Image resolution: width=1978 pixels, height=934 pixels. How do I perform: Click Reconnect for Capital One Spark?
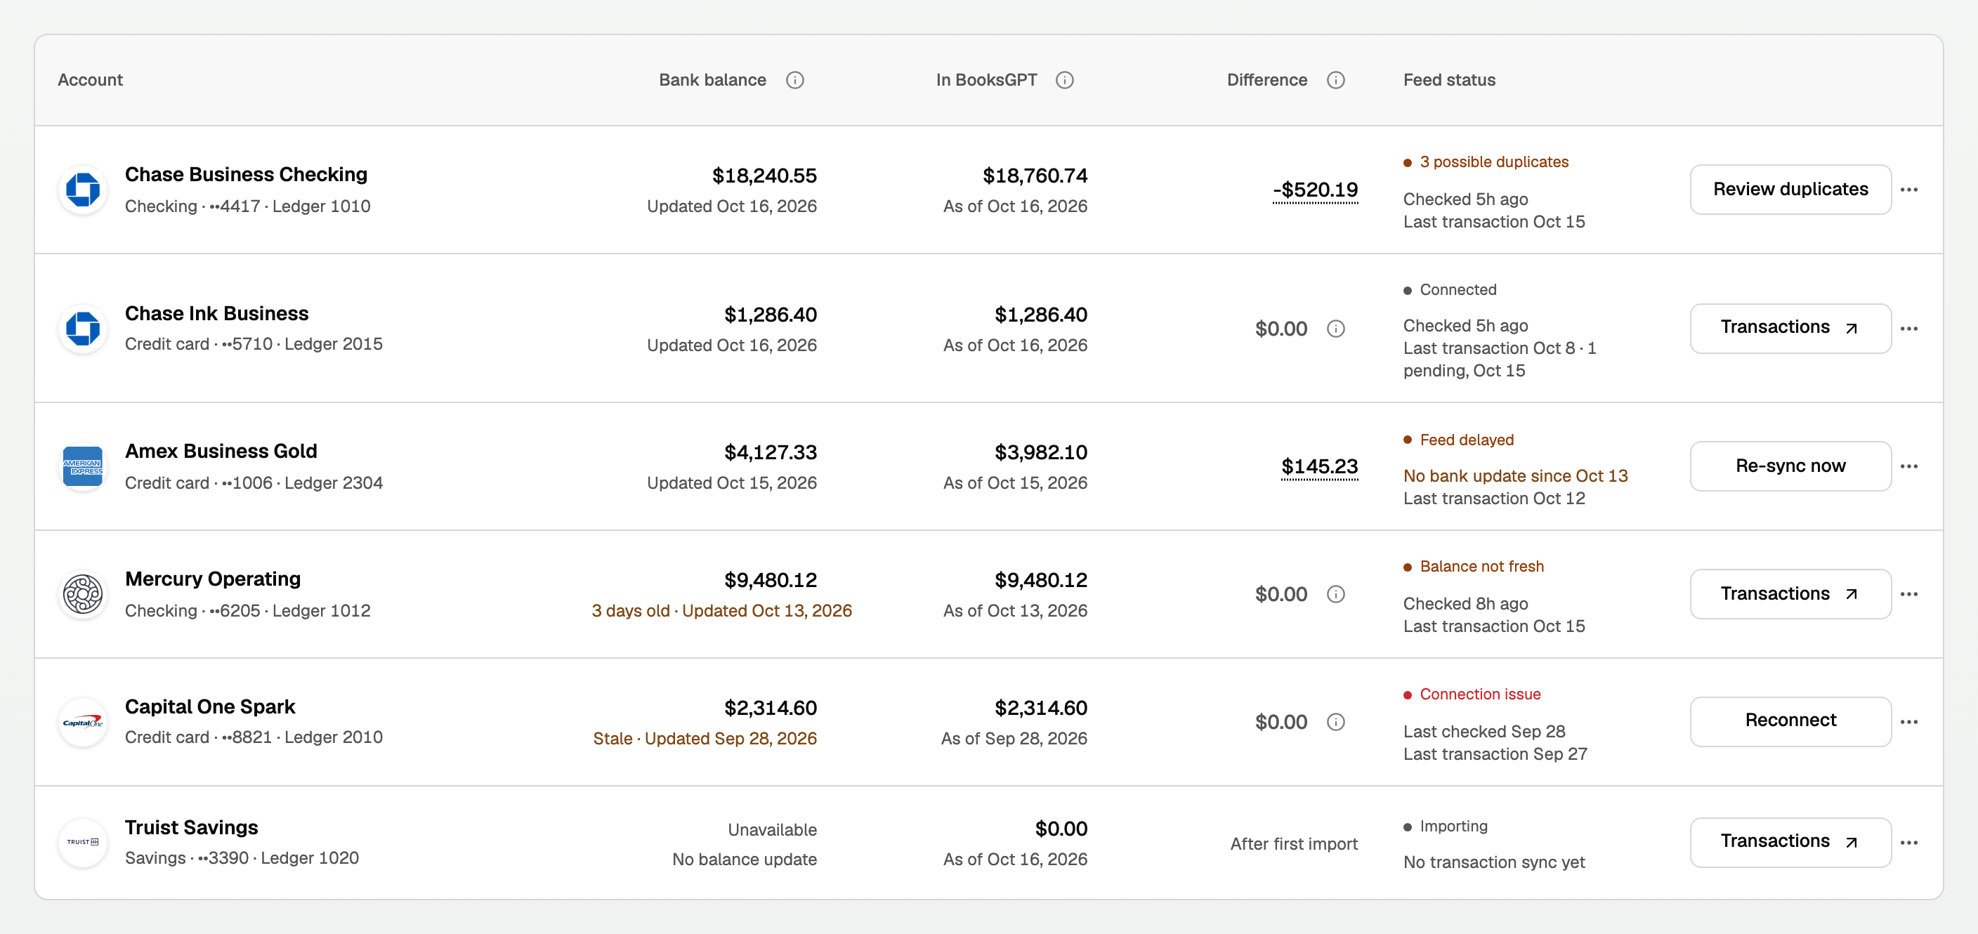click(x=1790, y=721)
